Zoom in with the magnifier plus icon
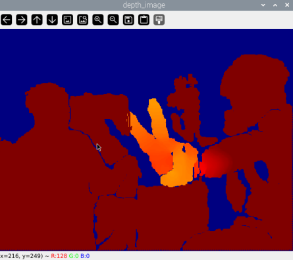The image size is (293, 260). pyautogui.click(x=98, y=20)
